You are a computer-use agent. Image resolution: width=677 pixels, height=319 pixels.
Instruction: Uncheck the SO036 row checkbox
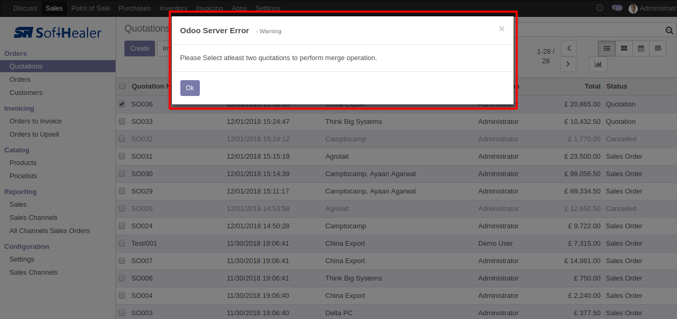pos(122,104)
